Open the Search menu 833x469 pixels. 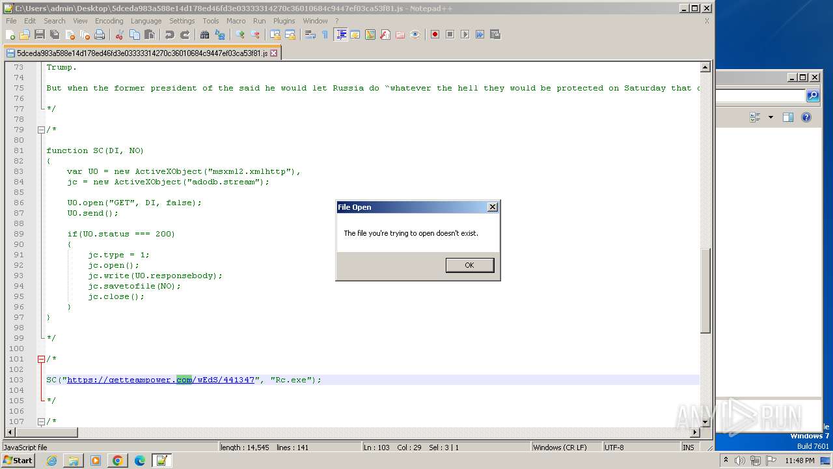coord(54,21)
